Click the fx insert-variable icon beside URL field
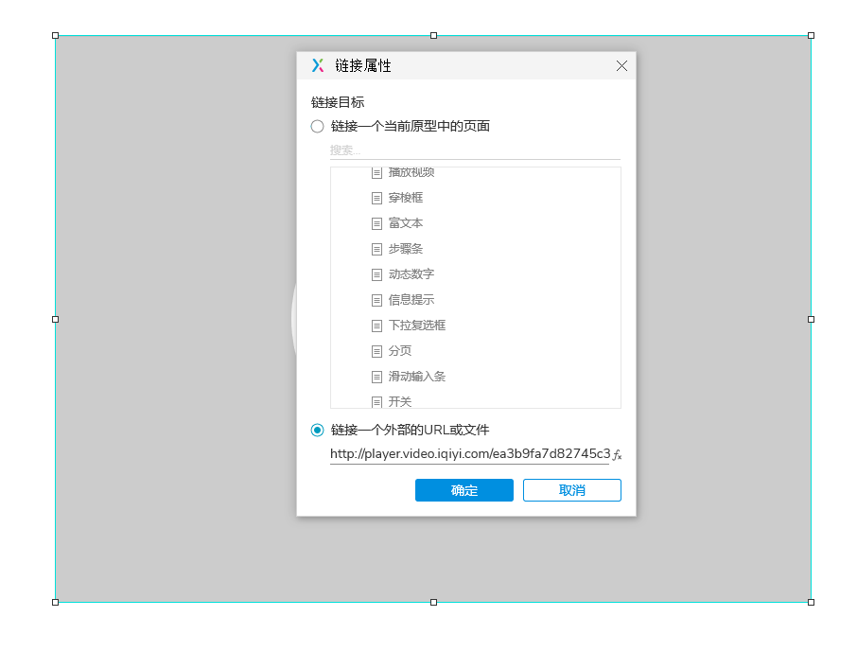This screenshot has width=857, height=652. click(618, 455)
